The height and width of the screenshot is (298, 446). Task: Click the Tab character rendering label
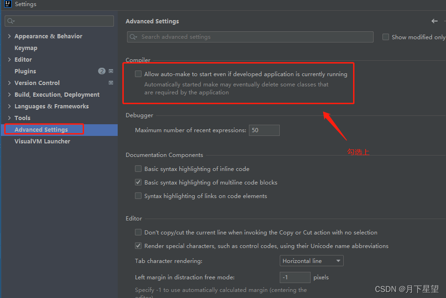[x=169, y=261]
